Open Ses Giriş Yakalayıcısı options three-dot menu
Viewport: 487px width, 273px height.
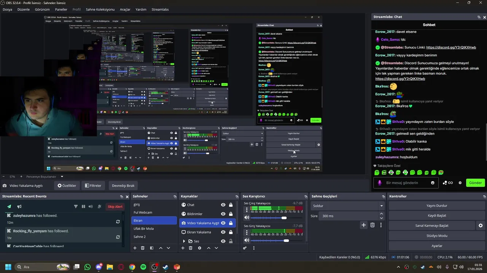tap(247, 232)
